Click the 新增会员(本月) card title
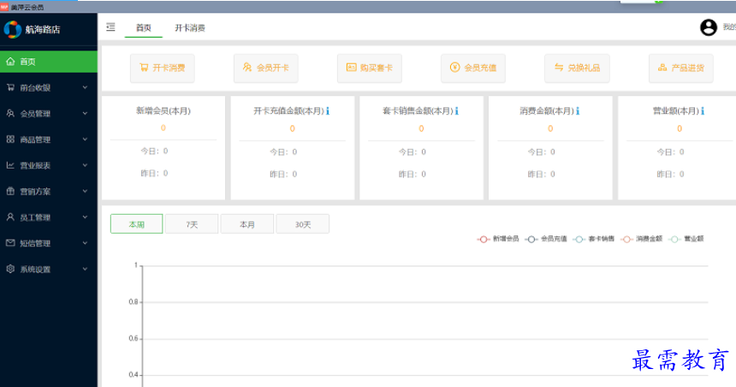Screen dimensions: 736x387 pyautogui.click(x=163, y=110)
